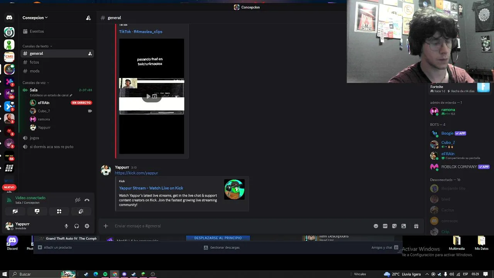Screen dimensions: 494x278
Task: Set channel status 'Establece un estado de canal'
Action: tap(51, 95)
